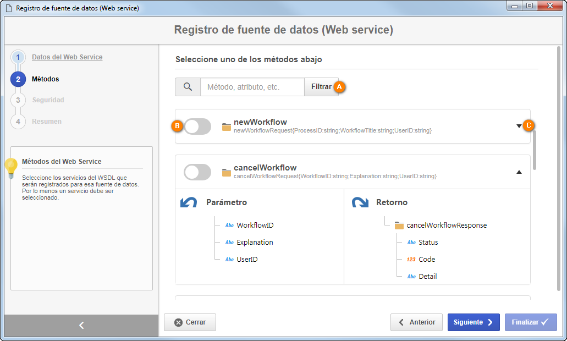Select the Métodos step

click(x=45, y=79)
